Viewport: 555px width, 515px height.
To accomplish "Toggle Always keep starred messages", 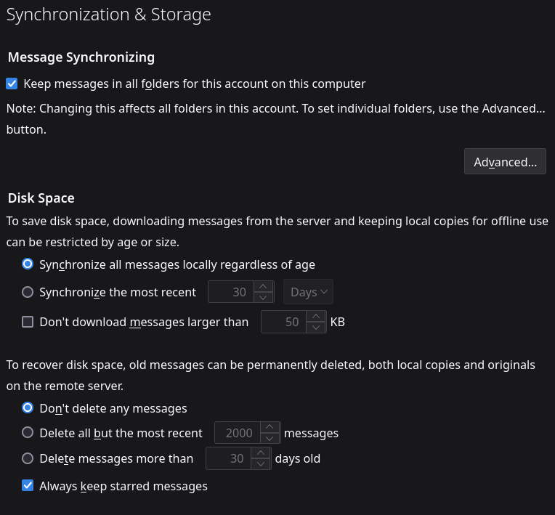I will [28, 486].
